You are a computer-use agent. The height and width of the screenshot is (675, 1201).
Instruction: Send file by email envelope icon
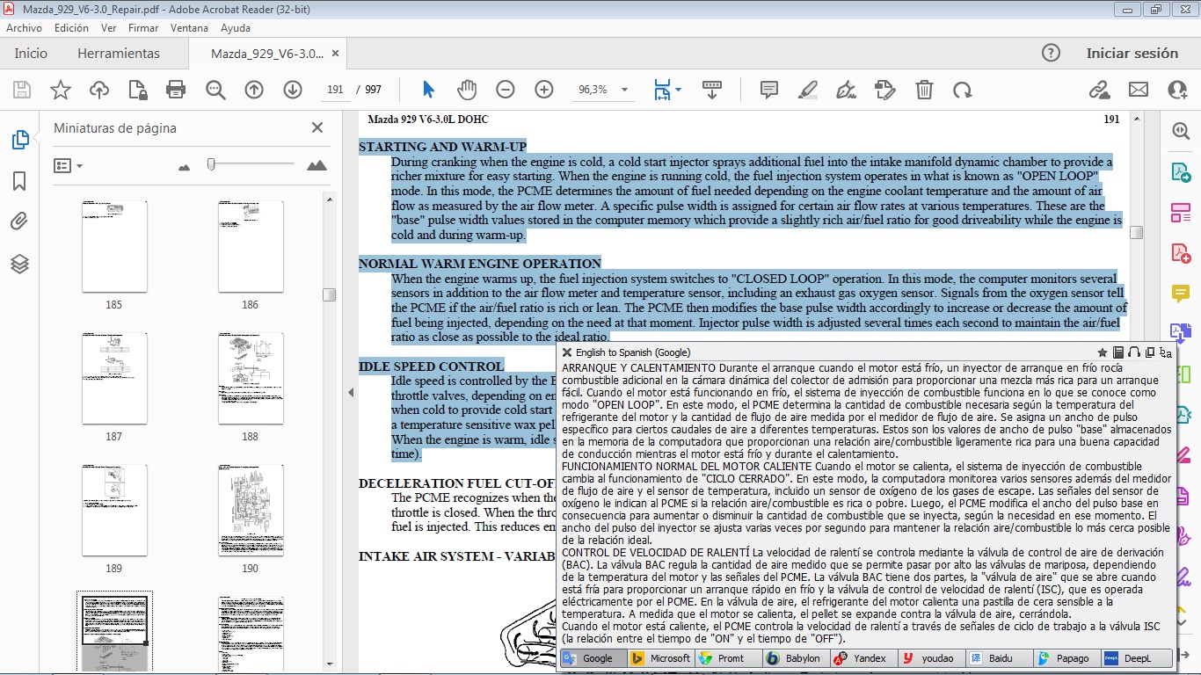1139,90
